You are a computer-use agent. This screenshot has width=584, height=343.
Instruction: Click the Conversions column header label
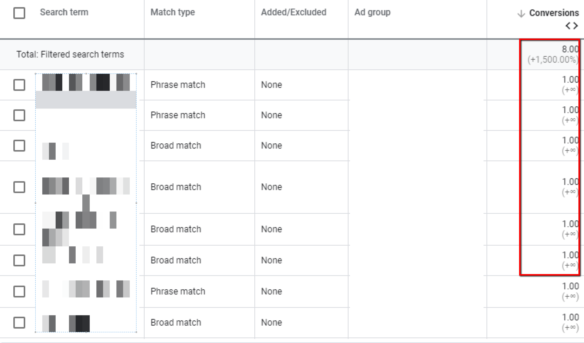tap(554, 13)
